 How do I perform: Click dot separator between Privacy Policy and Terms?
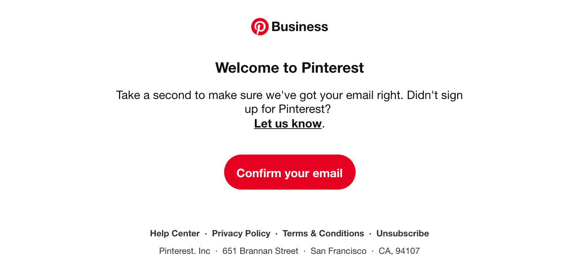pyautogui.click(x=276, y=234)
